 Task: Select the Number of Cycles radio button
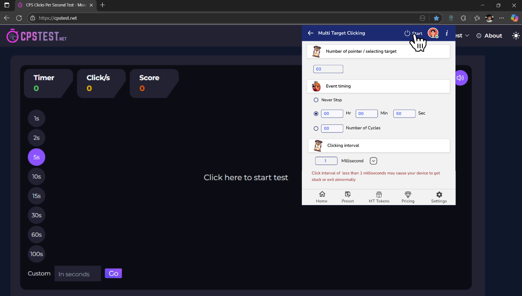click(316, 128)
